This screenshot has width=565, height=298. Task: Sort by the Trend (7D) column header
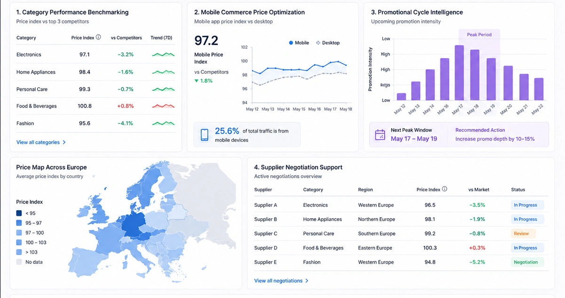161,38
